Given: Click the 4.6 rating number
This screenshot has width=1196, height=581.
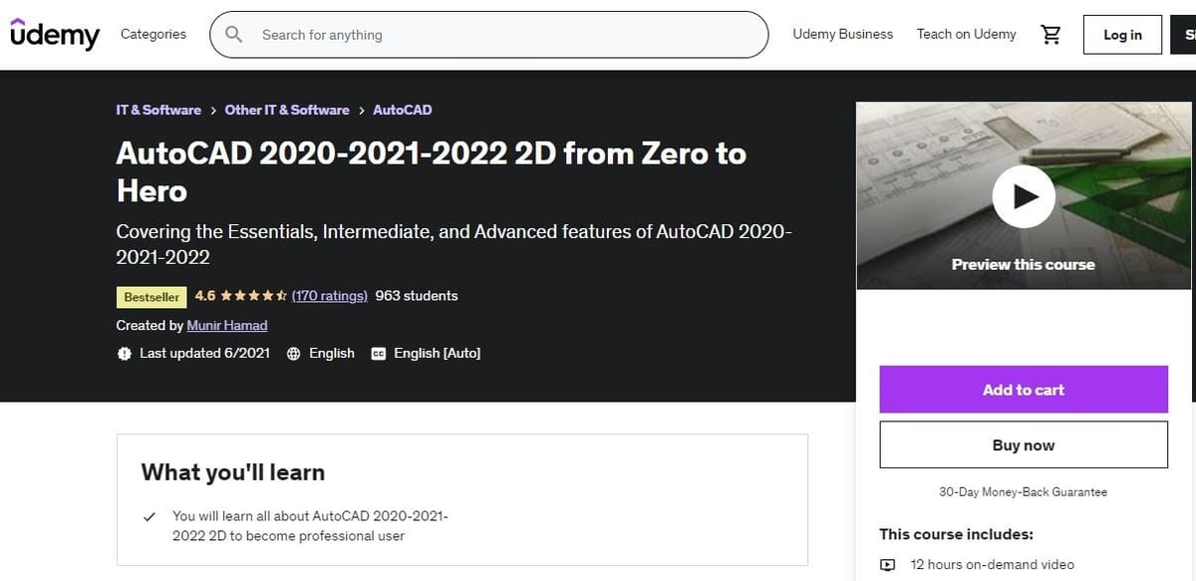Looking at the screenshot, I should click(x=205, y=296).
